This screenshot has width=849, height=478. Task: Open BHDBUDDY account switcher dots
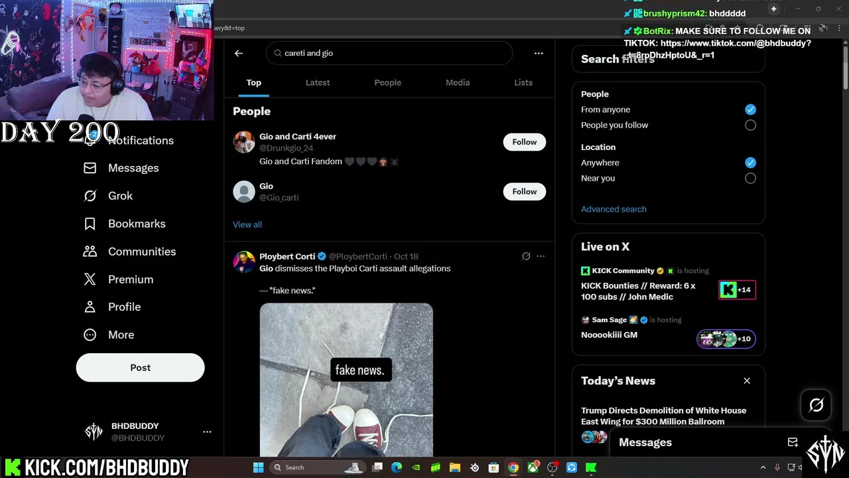coord(207,432)
